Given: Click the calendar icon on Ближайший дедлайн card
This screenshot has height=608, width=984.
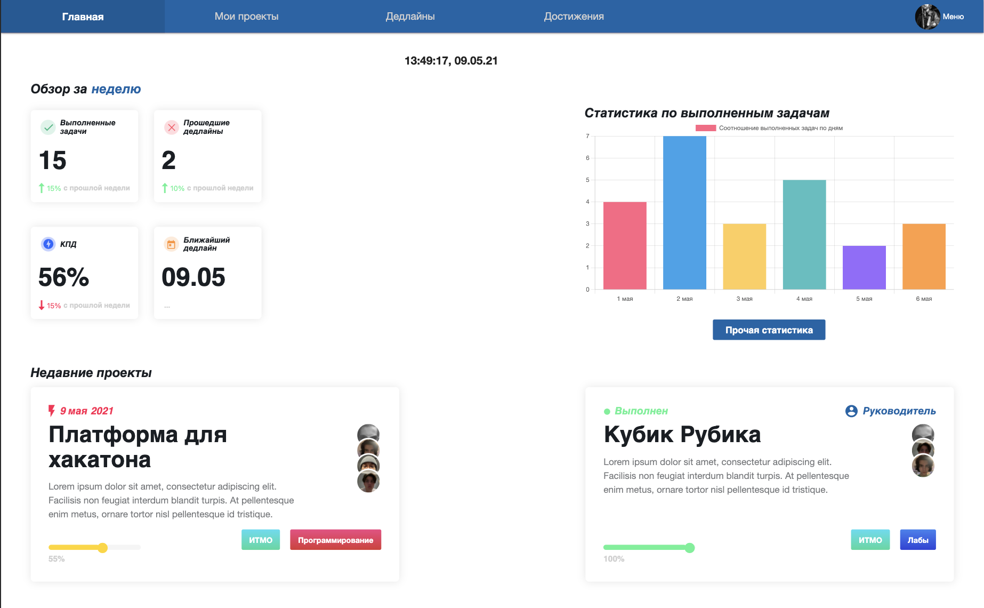Looking at the screenshot, I should point(171,244).
